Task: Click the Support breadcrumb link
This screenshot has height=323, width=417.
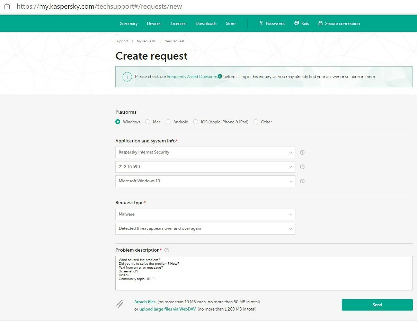Action: [x=122, y=41]
